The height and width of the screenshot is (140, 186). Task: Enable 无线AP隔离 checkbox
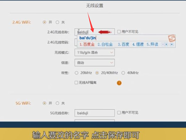coord(76,83)
